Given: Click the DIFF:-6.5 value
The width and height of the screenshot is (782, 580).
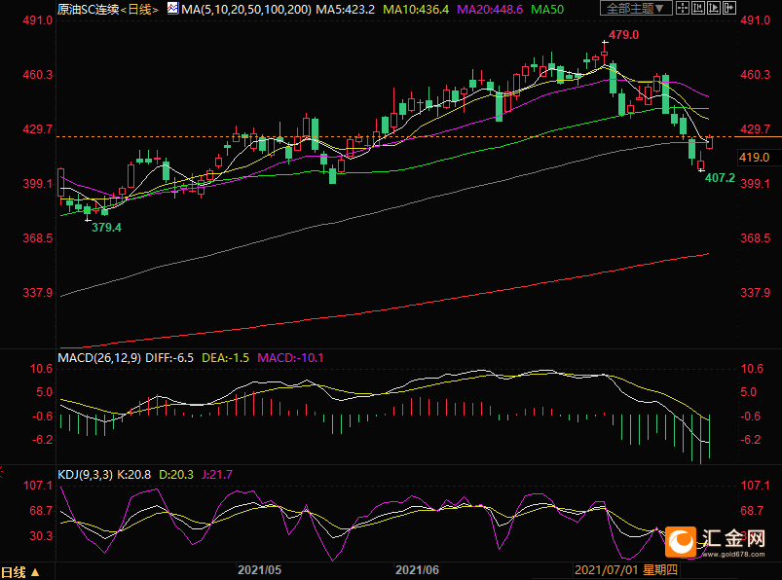Looking at the screenshot, I should tap(169, 358).
